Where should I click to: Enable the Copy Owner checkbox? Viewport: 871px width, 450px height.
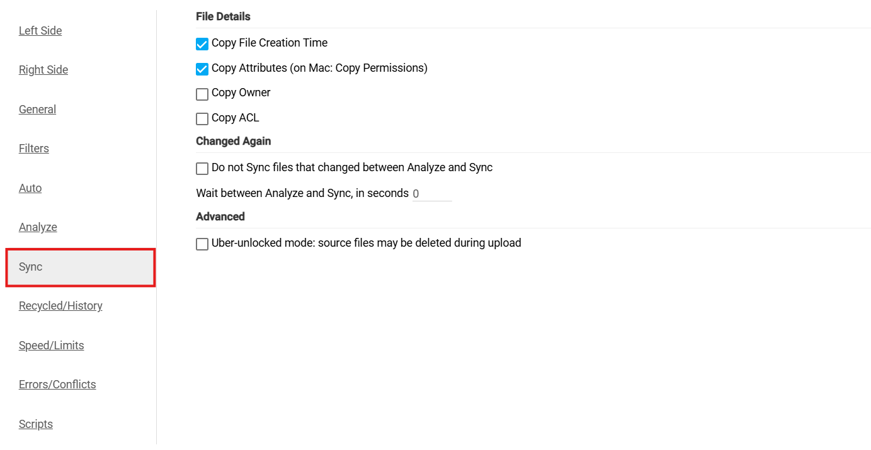point(202,94)
